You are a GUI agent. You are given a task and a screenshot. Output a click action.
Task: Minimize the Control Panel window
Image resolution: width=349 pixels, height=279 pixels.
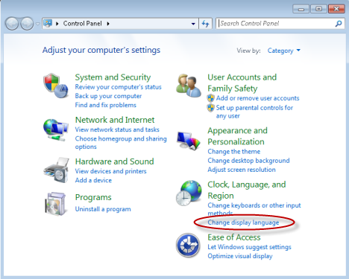coord(301,9)
